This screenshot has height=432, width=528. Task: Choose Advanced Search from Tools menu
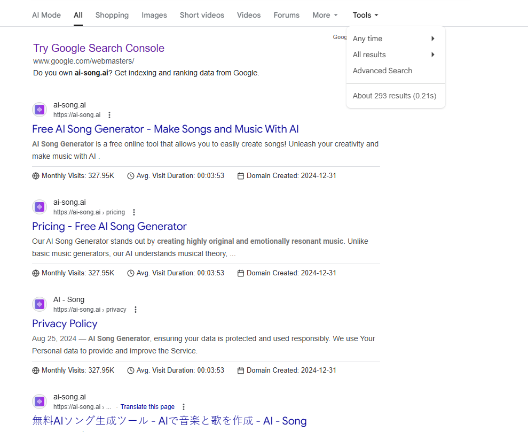tap(383, 71)
